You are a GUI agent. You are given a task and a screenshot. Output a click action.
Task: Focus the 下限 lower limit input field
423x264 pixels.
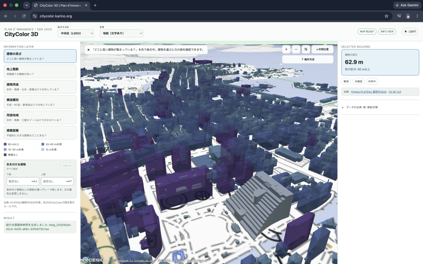coord(23,181)
